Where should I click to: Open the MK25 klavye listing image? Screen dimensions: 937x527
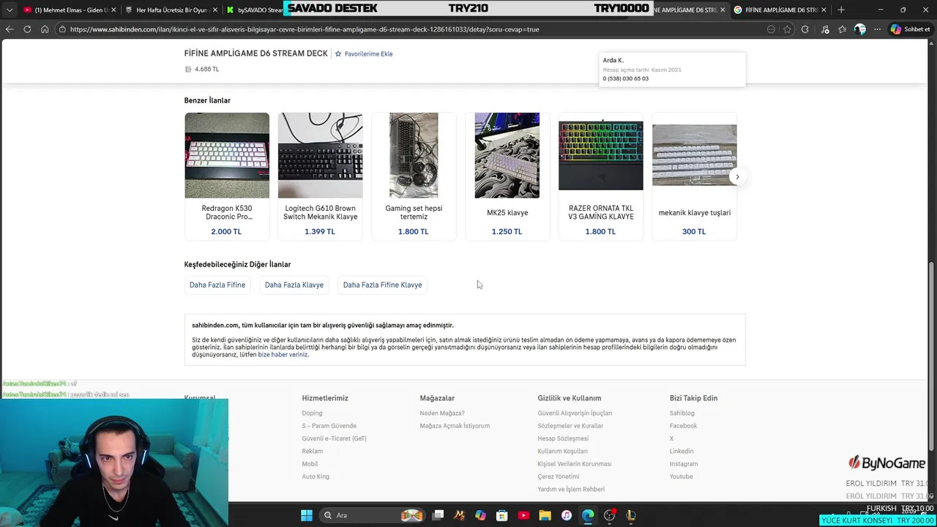click(x=507, y=155)
